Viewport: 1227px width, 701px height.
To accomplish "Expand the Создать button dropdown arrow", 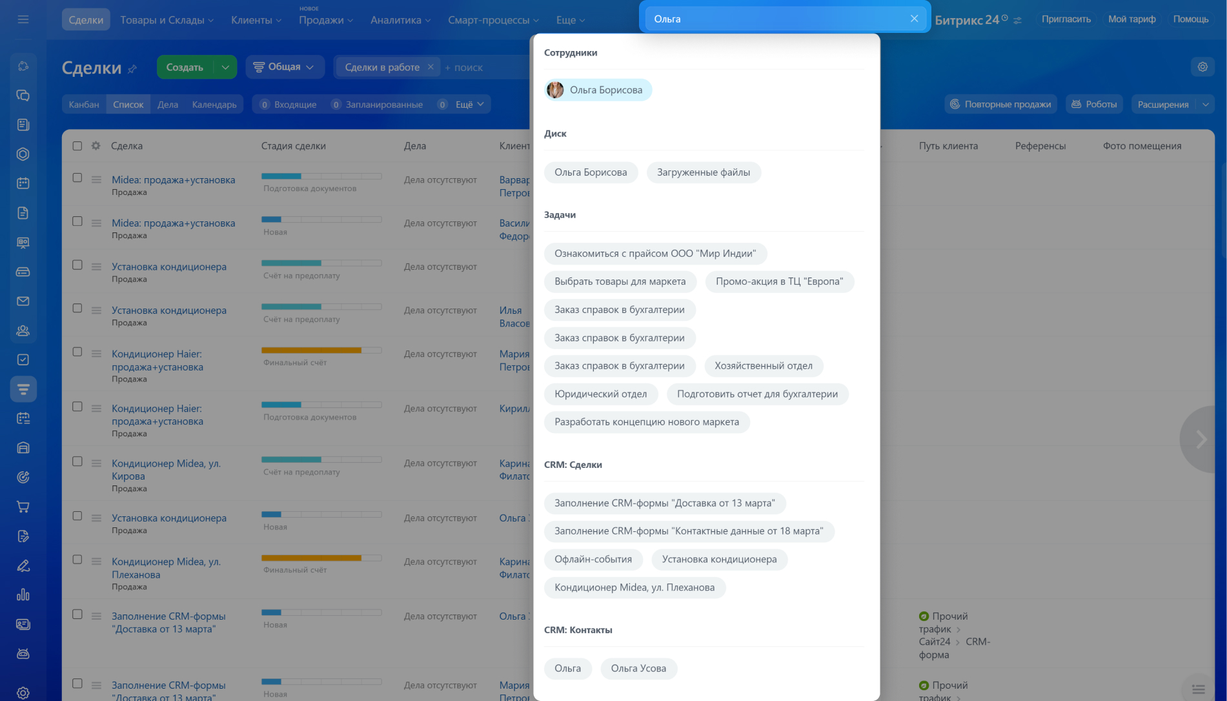I will [x=225, y=67].
